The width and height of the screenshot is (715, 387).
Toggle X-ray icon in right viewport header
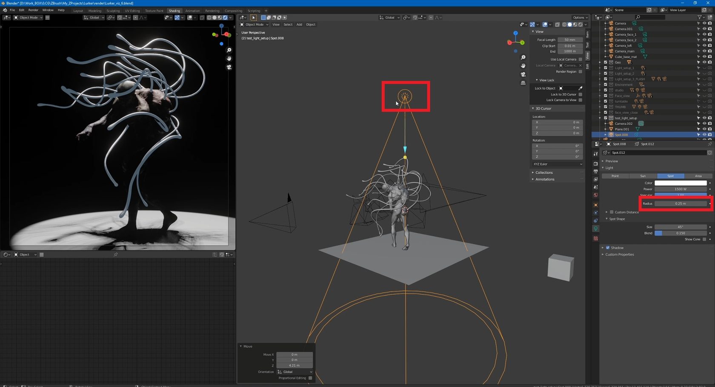point(557,25)
